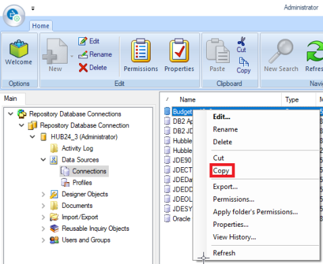
Task: Expand the Users and Groups node
Action: 43,240
